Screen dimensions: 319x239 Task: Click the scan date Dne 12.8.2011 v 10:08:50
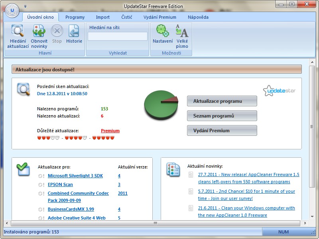62,94
